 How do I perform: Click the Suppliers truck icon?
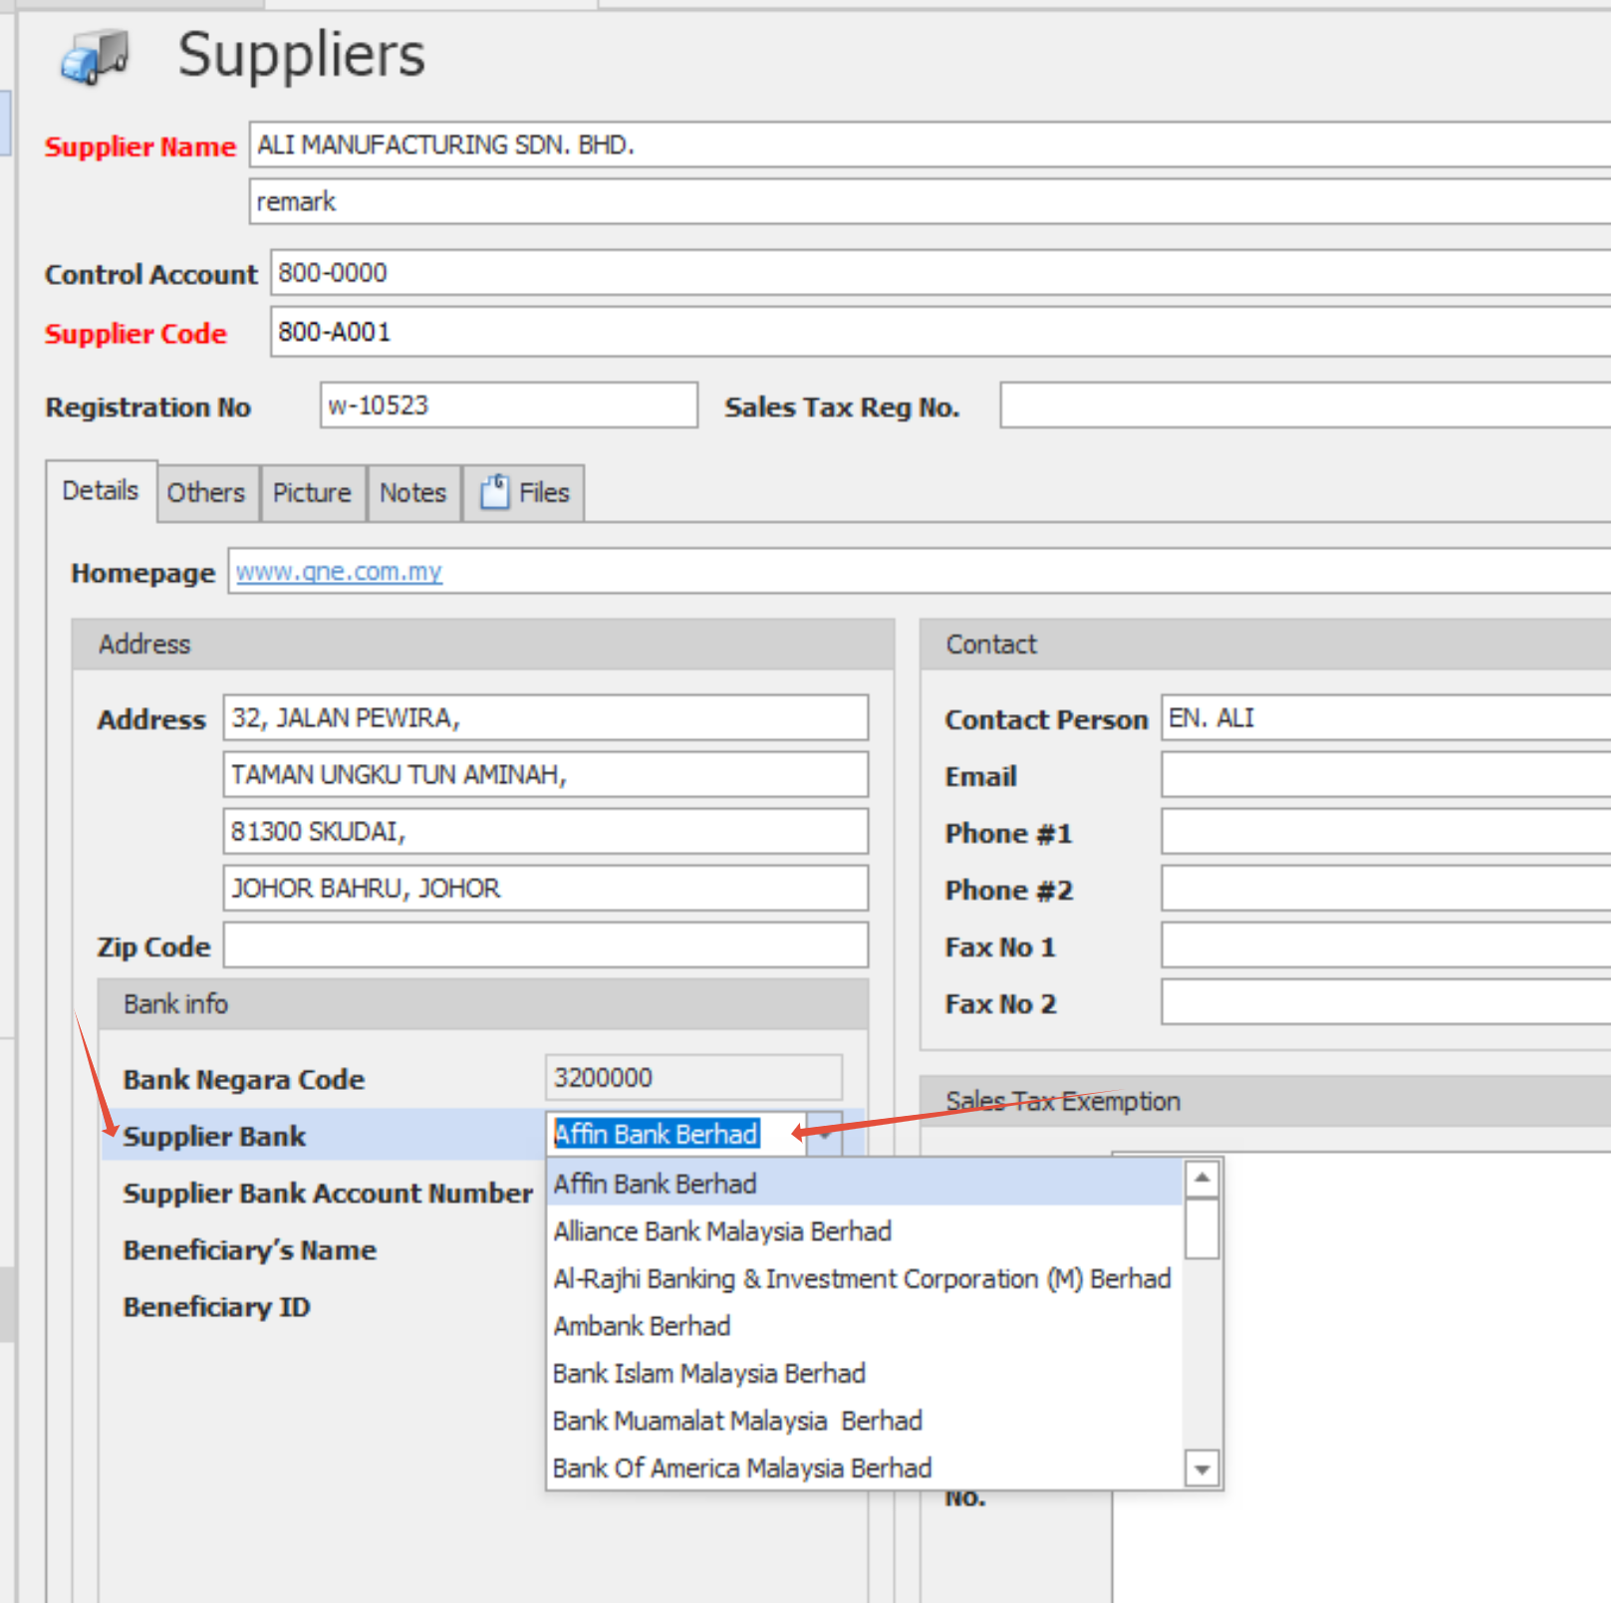[96, 56]
